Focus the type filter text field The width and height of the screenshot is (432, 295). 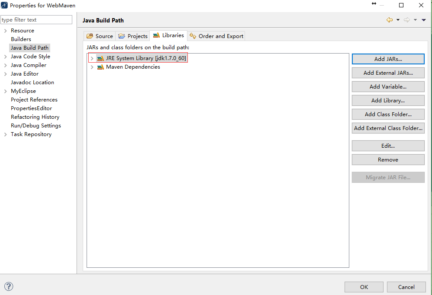[36, 20]
